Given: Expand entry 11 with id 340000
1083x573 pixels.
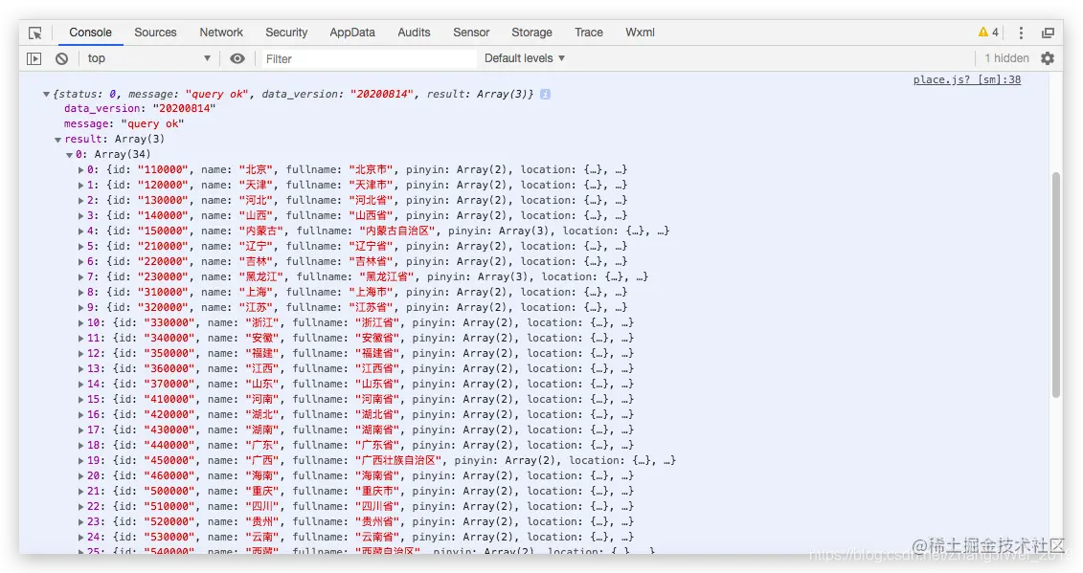Looking at the screenshot, I should [80, 339].
